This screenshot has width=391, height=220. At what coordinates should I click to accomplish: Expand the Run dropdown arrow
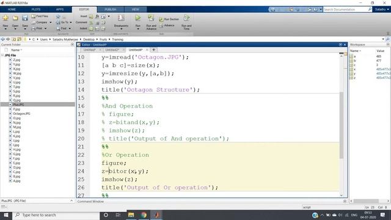138,29
